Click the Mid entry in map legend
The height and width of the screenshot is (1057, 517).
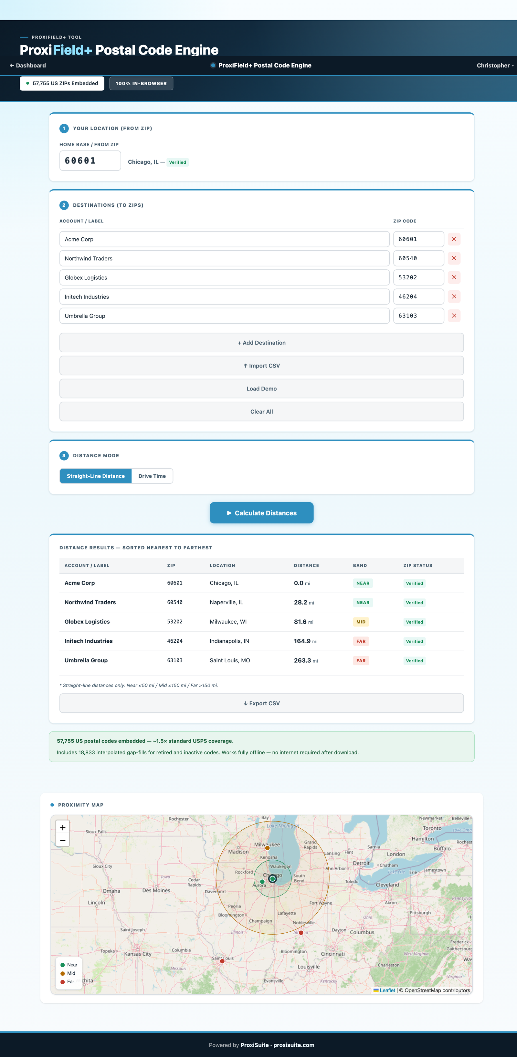coord(68,973)
